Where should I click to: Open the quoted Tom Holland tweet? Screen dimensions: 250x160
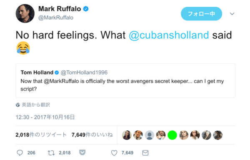click(125, 81)
